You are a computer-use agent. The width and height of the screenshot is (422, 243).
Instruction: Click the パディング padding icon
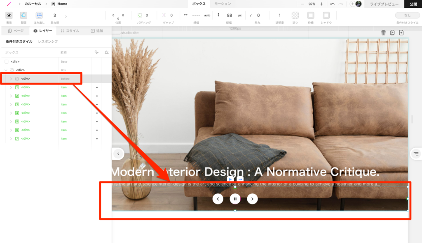point(140,15)
